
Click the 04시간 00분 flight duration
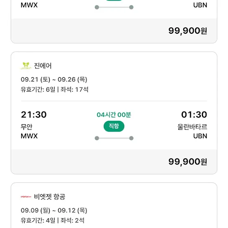[114, 115]
